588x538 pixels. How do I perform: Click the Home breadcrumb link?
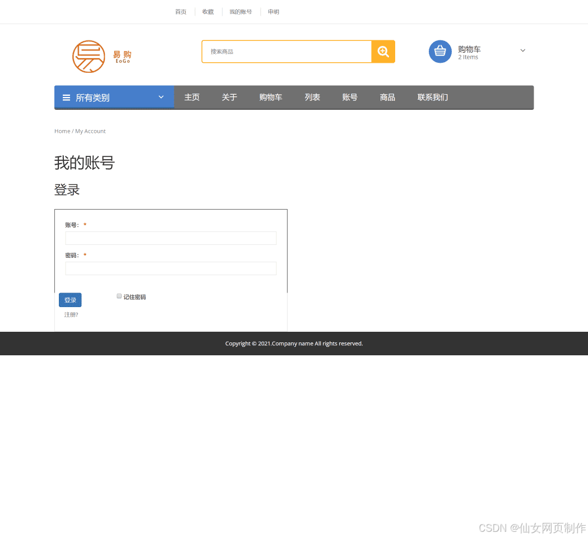click(62, 131)
